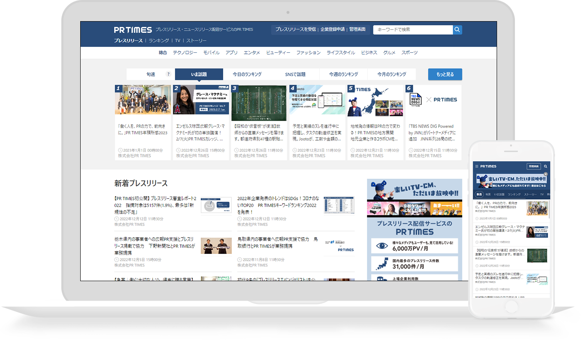Select TV in the laptop top navigation

177,41
